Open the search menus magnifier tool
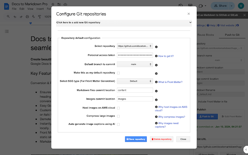 (x=8, y=16)
